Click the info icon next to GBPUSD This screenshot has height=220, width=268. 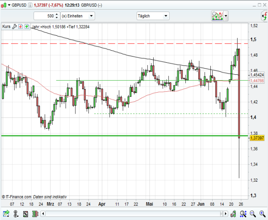pos(30,5)
